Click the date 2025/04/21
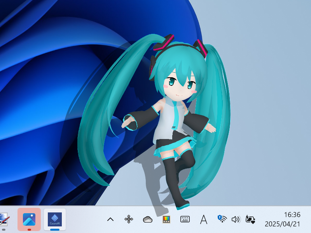 [x=282, y=224]
